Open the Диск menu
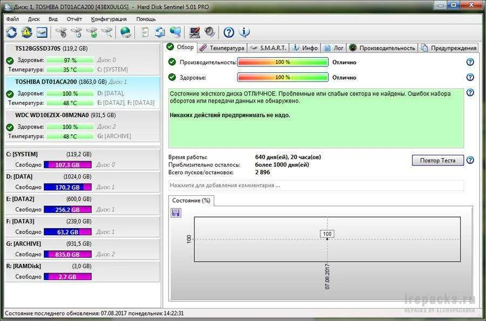 (34, 19)
